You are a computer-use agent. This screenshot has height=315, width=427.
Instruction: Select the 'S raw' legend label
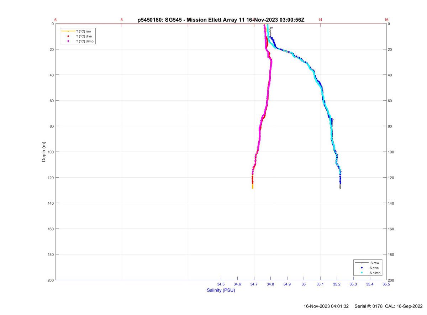point(374,263)
